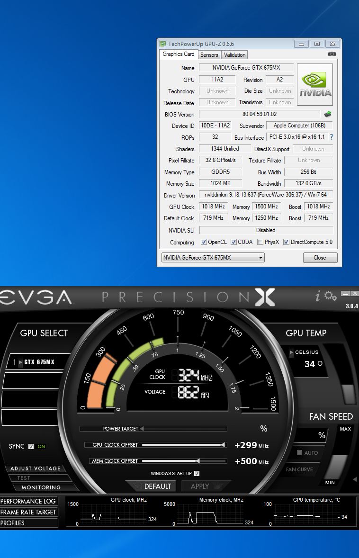Click the NVIDIA SLI Disabled field
The height and width of the screenshot is (558, 359).
point(266,230)
